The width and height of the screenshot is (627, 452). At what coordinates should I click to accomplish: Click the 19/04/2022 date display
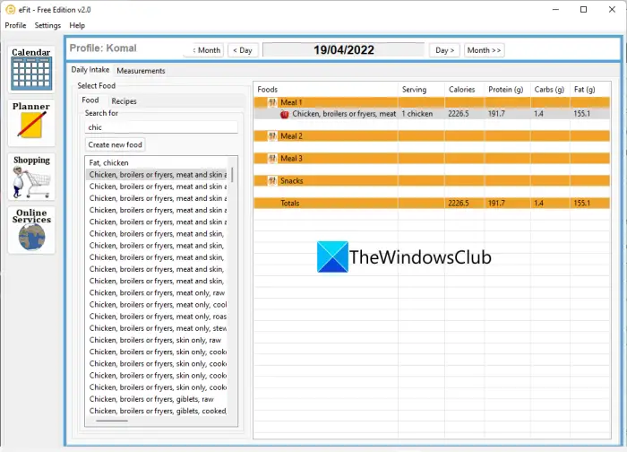pos(343,50)
